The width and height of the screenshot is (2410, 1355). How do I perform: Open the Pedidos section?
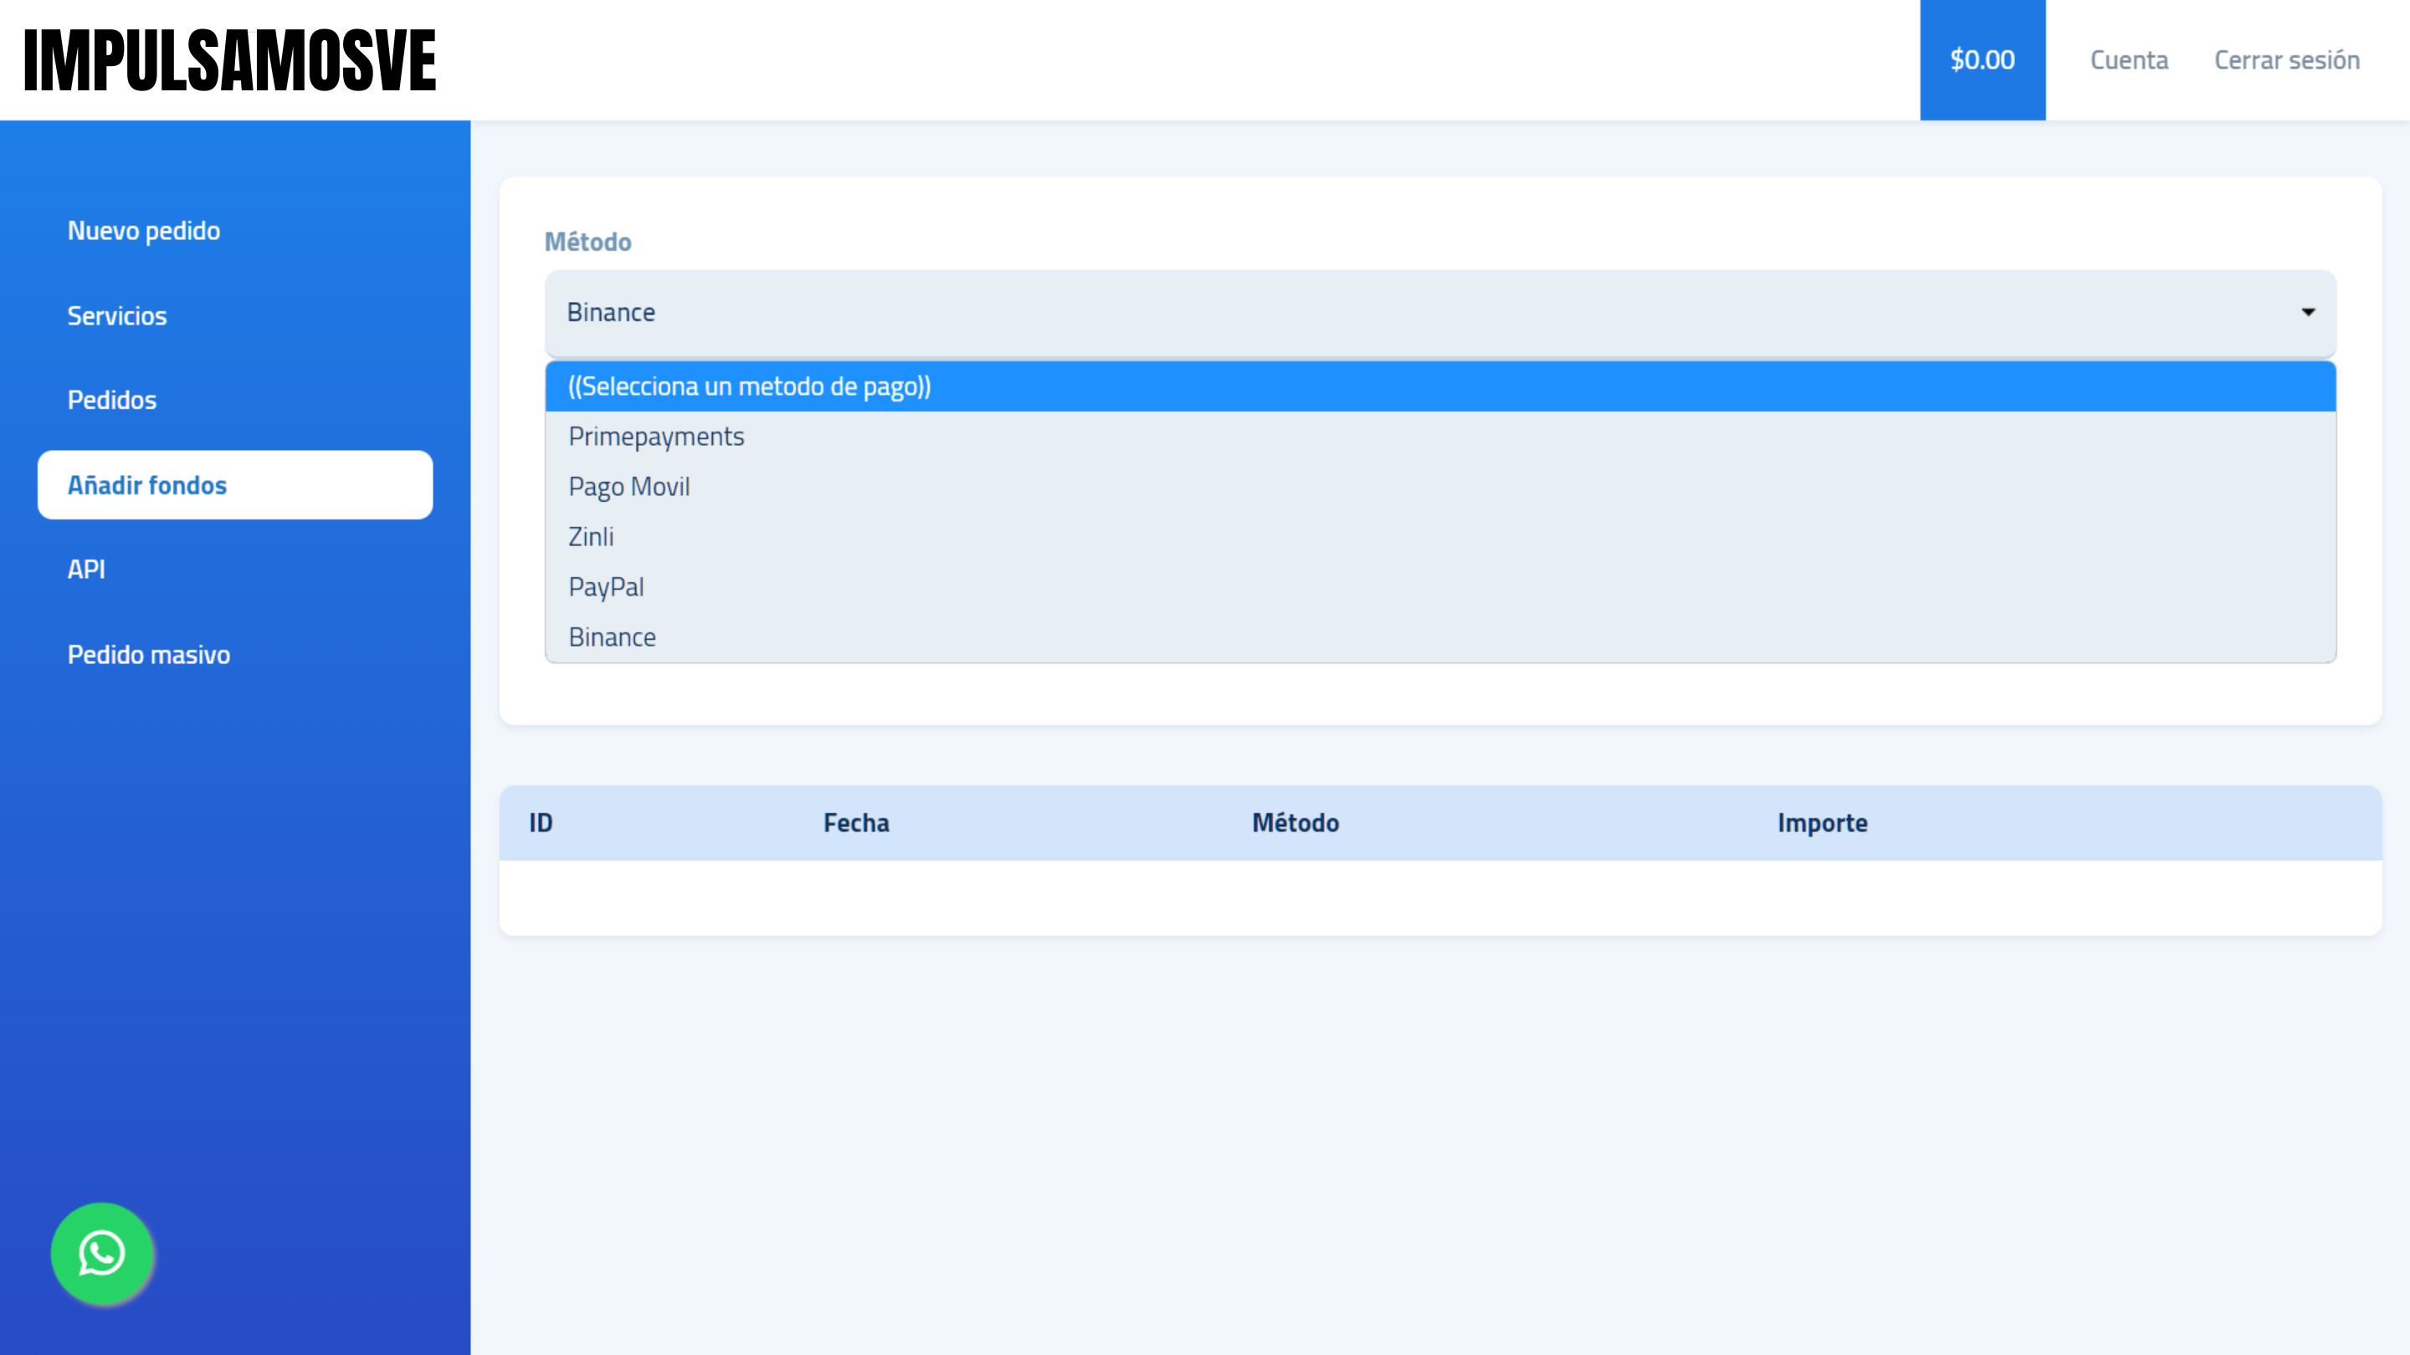coord(111,401)
